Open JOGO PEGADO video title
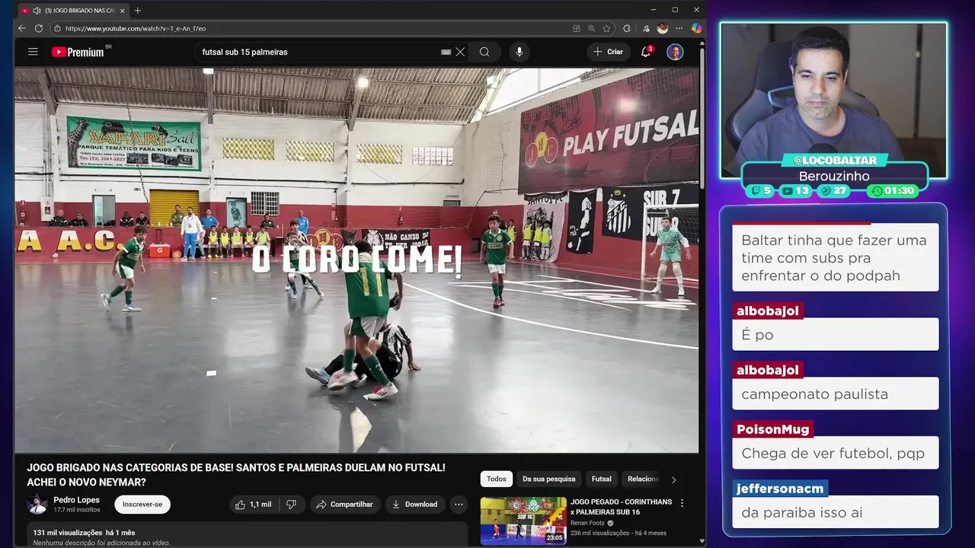The width and height of the screenshot is (975, 548). (x=621, y=507)
